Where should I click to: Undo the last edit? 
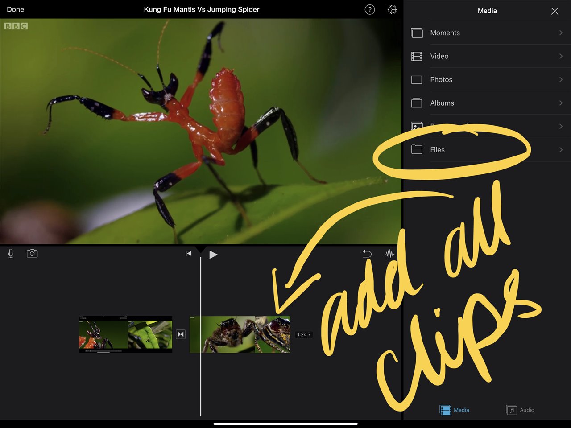point(367,254)
